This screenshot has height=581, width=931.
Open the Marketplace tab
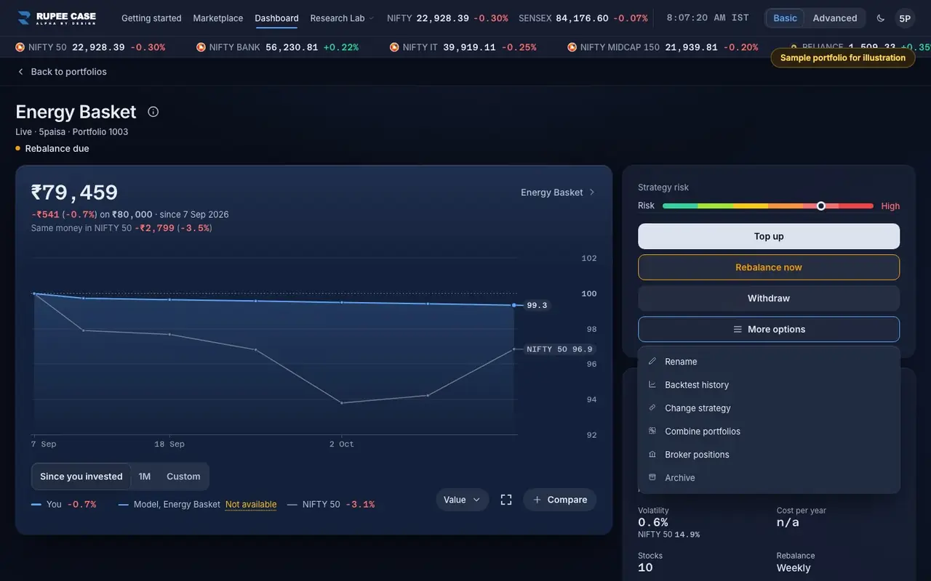tap(218, 18)
